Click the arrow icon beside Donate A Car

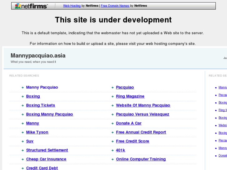112,124
